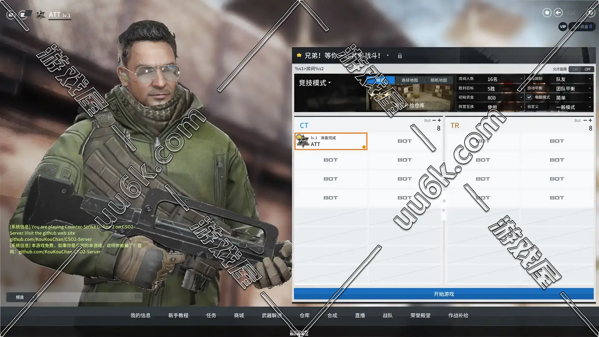Click the room host crown icon

point(299,55)
